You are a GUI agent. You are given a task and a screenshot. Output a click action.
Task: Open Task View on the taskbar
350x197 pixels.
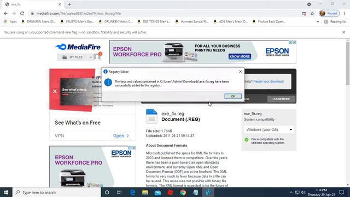click(119, 192)
